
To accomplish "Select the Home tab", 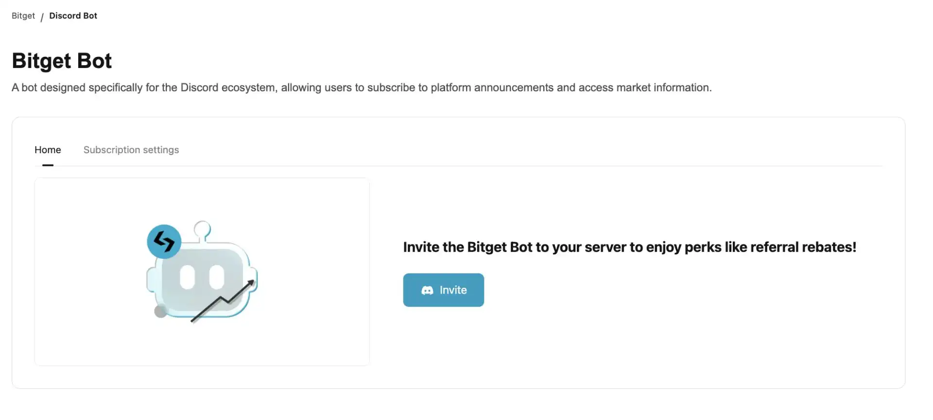I will coord(48,150).
